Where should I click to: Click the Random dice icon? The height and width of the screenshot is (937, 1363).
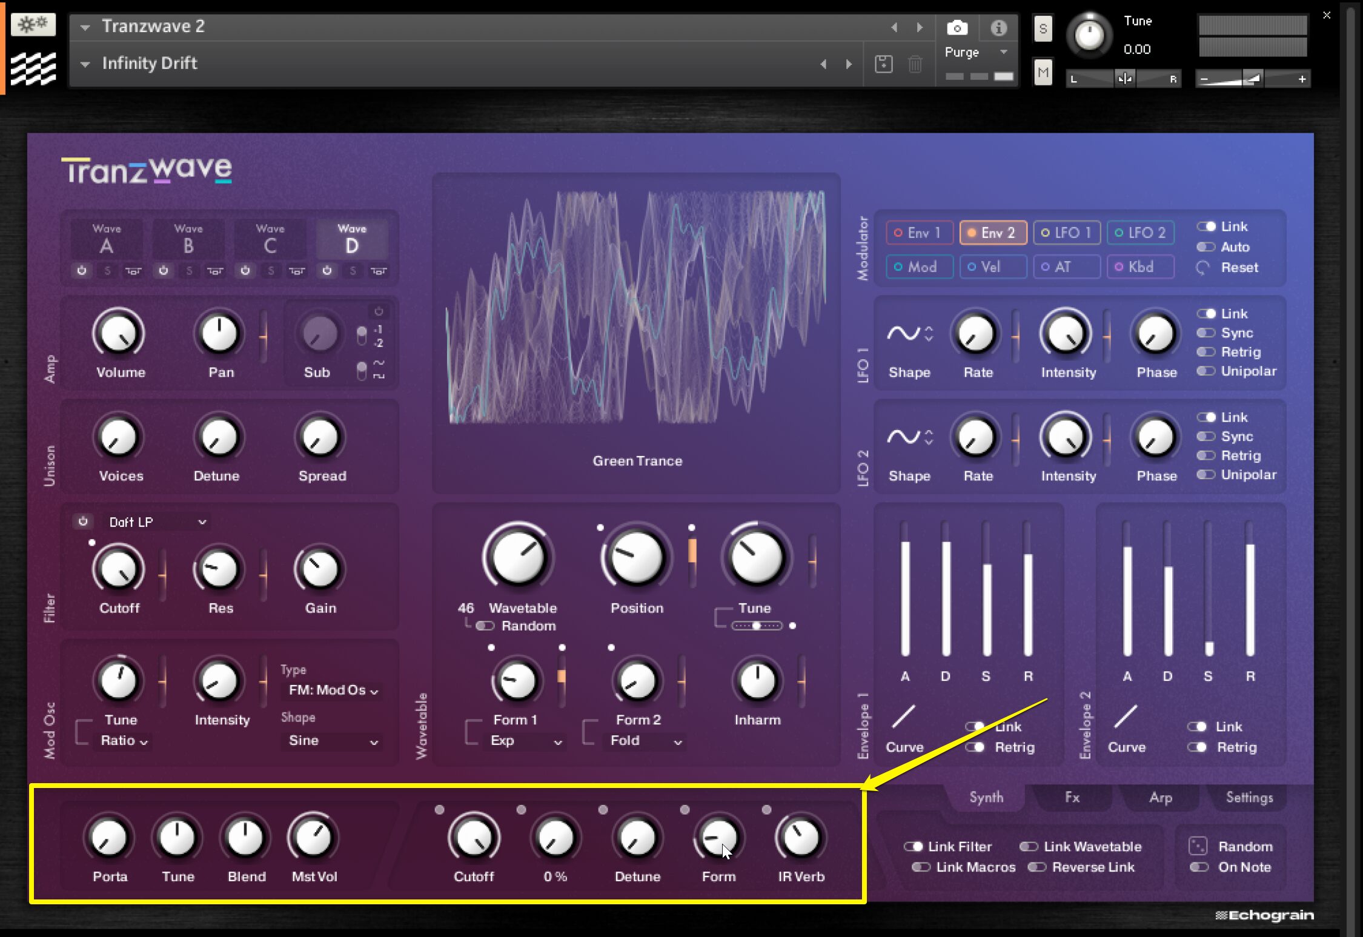1198,846
